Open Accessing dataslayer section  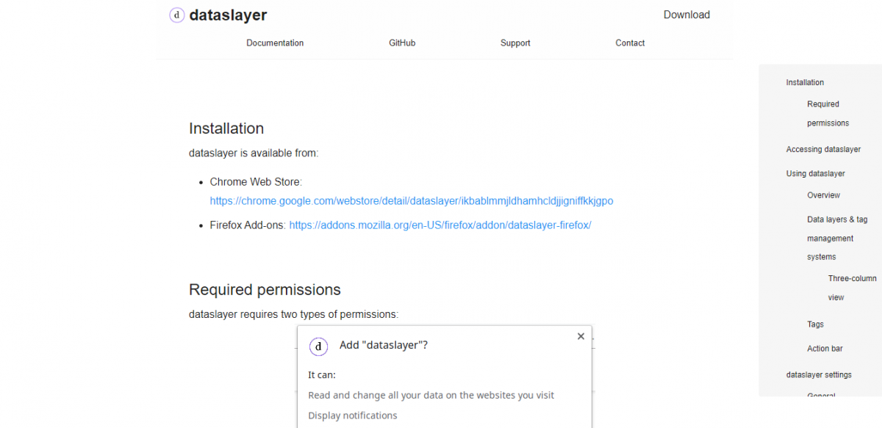[x=823, y=149]
